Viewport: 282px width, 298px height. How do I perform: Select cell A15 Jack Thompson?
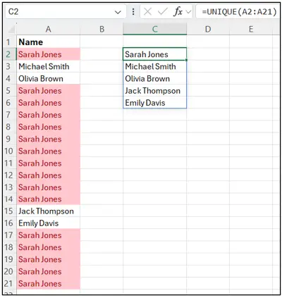point(48,211)
